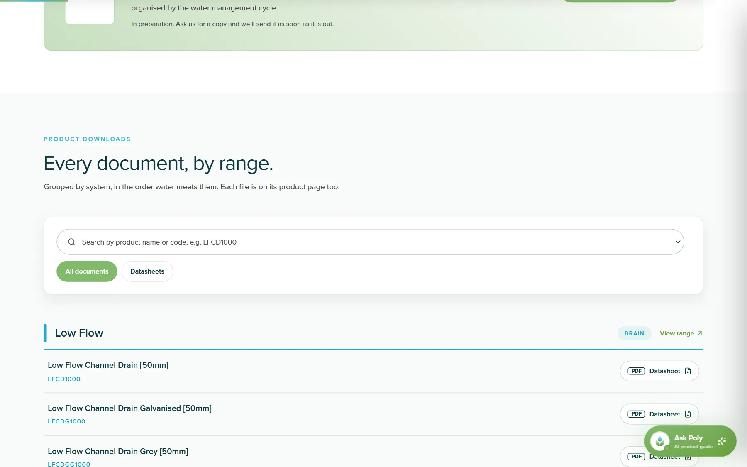Open the Ask Poly AI product guide

point(690,441)
